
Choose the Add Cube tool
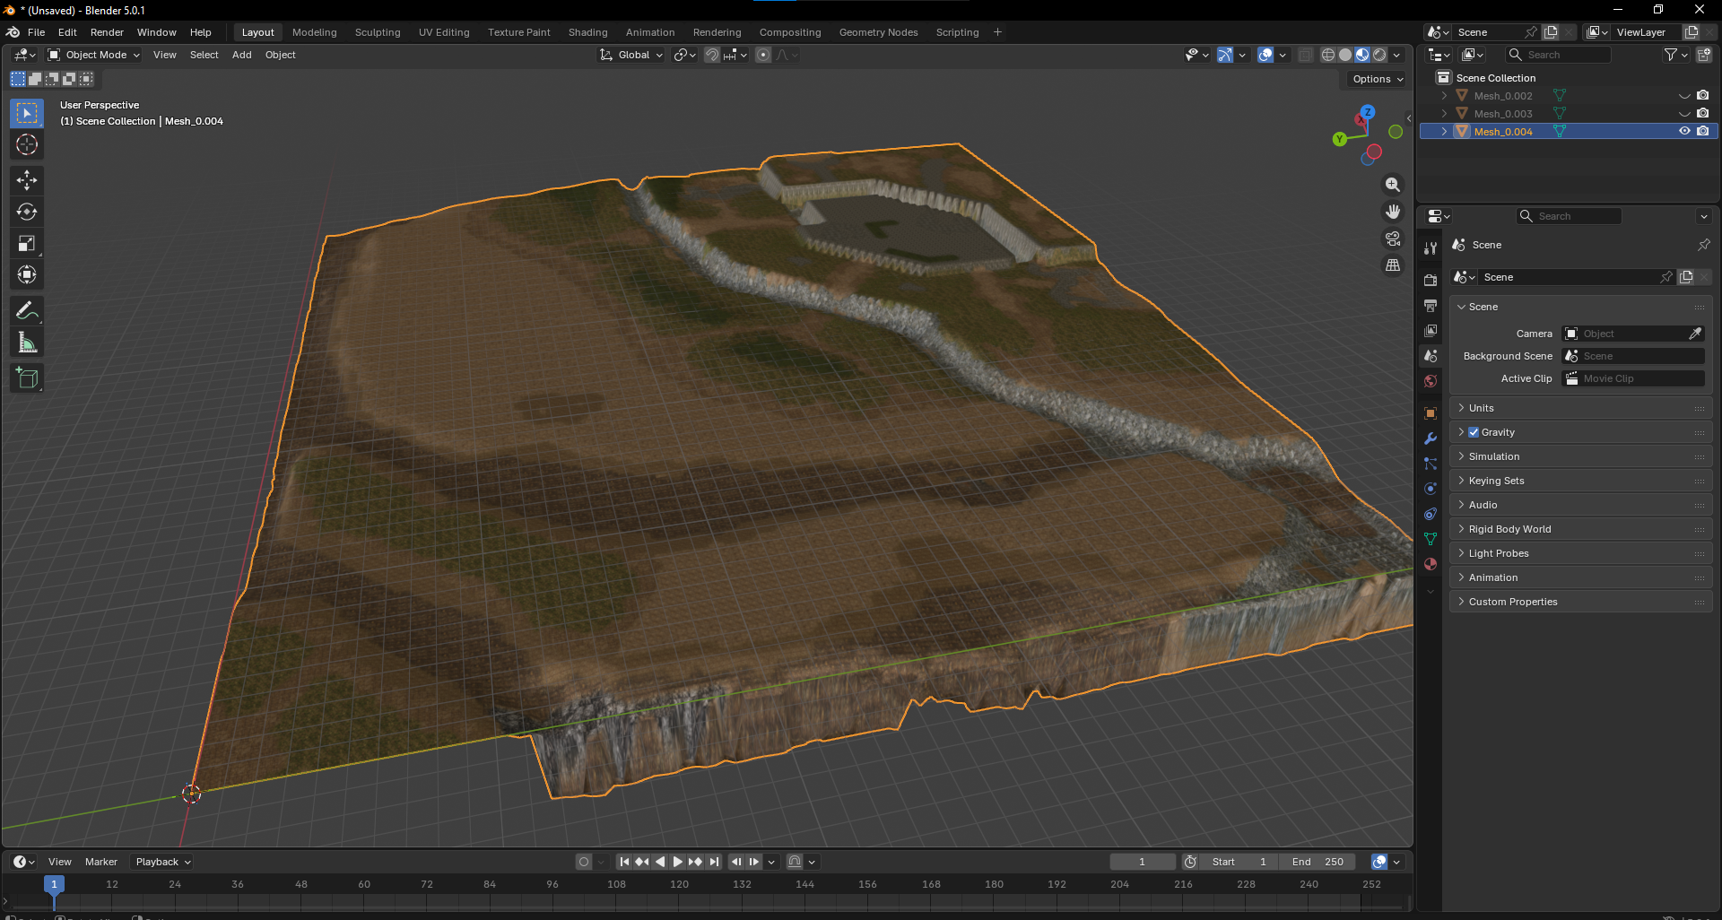pos(27,378)
